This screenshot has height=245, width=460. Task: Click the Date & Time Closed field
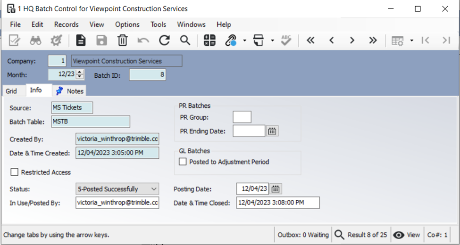coord(278,203)
